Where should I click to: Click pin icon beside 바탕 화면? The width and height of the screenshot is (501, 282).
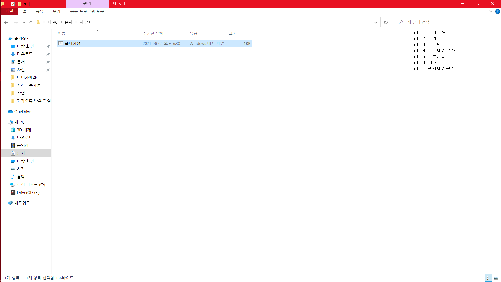coord(48,46)
